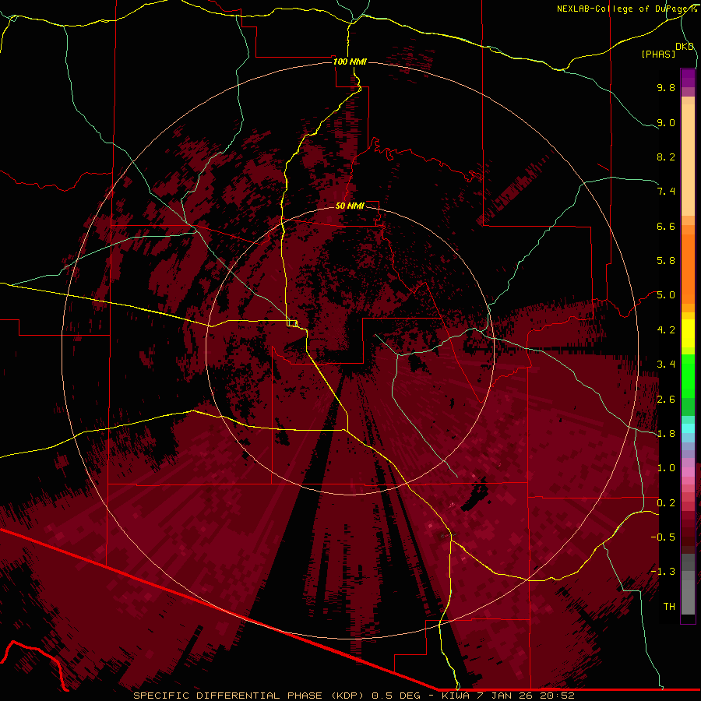The height and width of the screenshot is (701, 701).
Task: Select the 5.8 legend value
Action: (666, 261)
